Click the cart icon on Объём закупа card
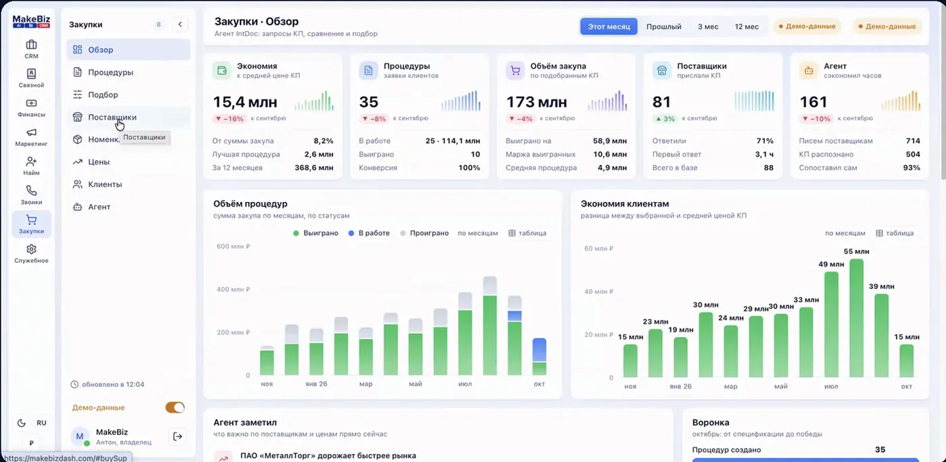Viewport: 946px width, 462px height. click(x=515, y=70)
